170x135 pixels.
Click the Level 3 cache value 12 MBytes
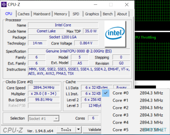click(x=91, y=106)
